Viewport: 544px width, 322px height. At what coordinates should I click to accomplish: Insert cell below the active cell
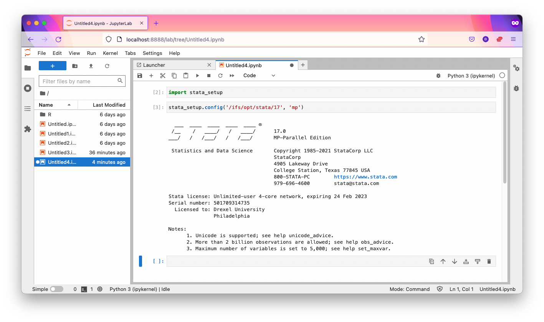478,261
